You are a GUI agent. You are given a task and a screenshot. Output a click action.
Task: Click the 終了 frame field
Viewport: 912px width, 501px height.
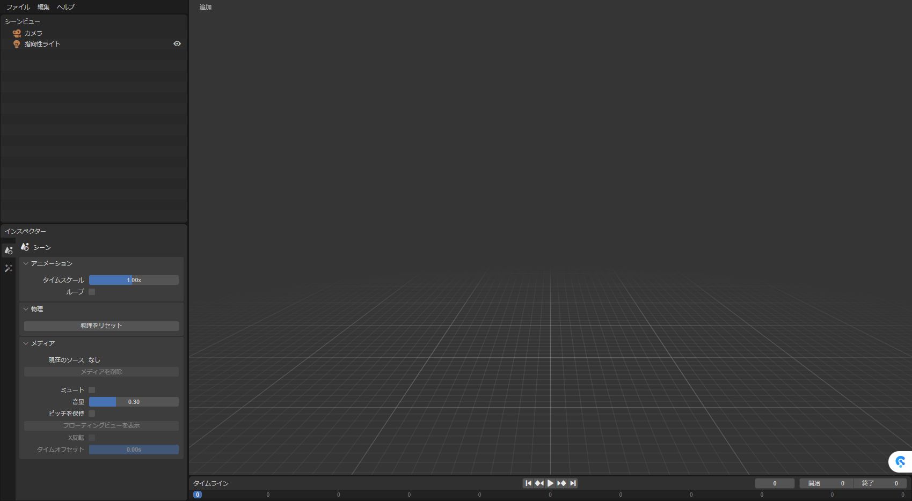(x=880, y=483)
